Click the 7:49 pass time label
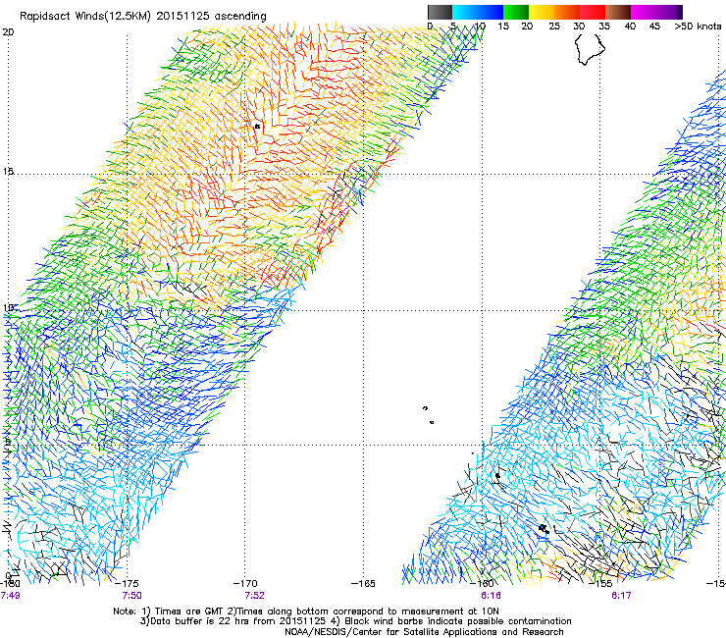Viewport: 726px width, 638px height. click(10, 596)
